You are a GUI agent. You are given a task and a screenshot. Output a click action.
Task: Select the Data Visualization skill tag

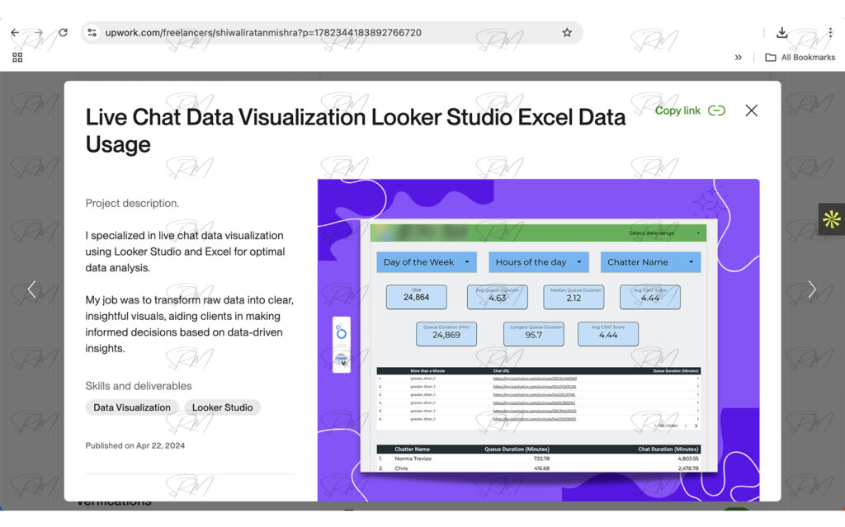coord(132,407)
